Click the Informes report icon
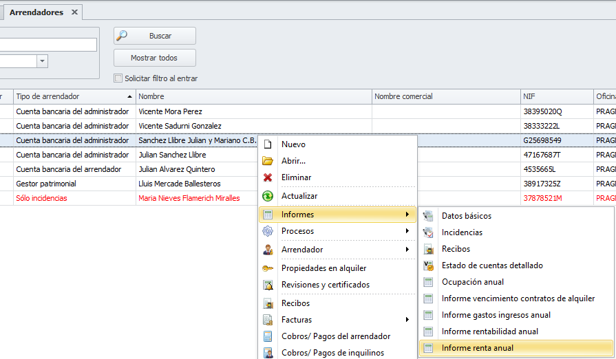This screenshot has height=359, width=616. pos(268,215)
